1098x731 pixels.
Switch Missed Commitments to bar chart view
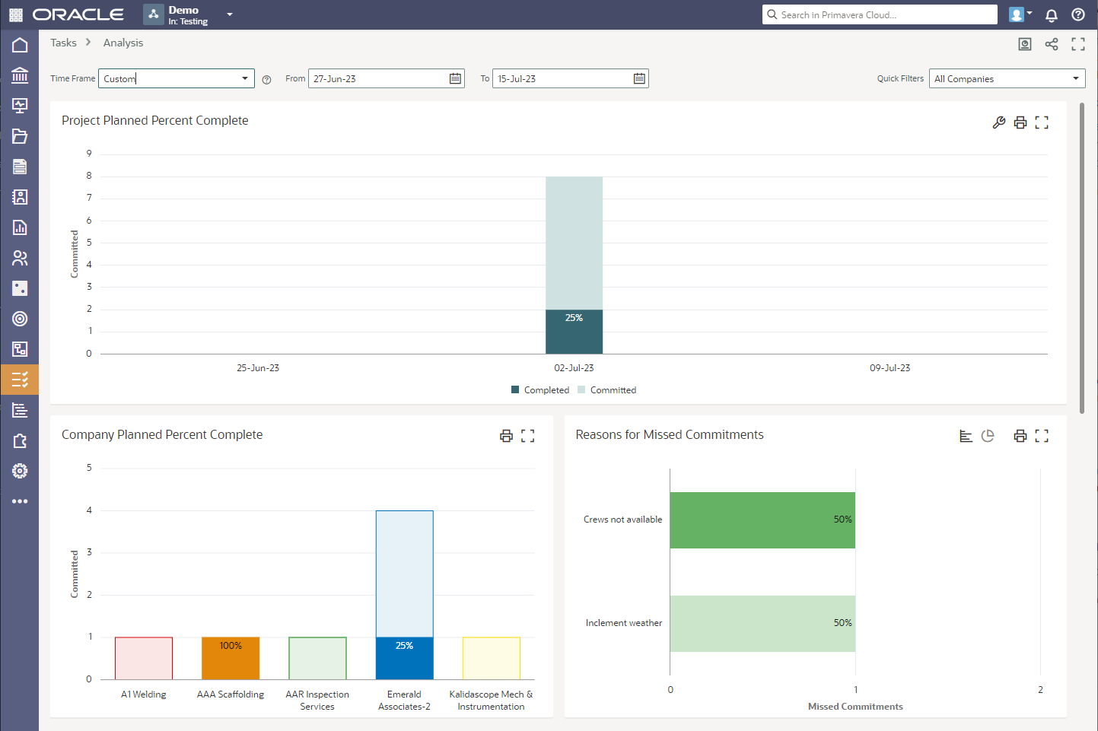966,436
